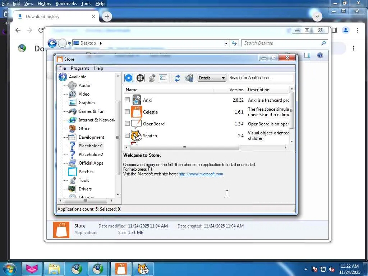Select the Graphics category
The width and height of the screenshot is (368, 276).
tap(87, 103)
